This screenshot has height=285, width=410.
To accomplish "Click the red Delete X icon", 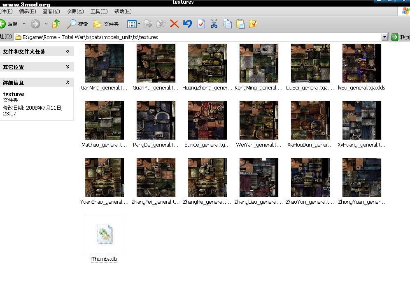I will tap(174, 24).
